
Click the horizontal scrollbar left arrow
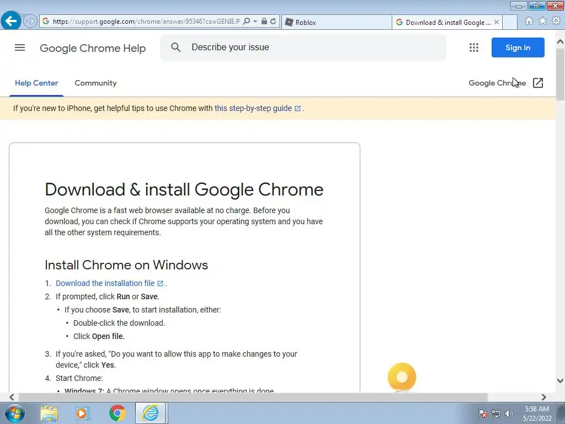coord(12,397)
